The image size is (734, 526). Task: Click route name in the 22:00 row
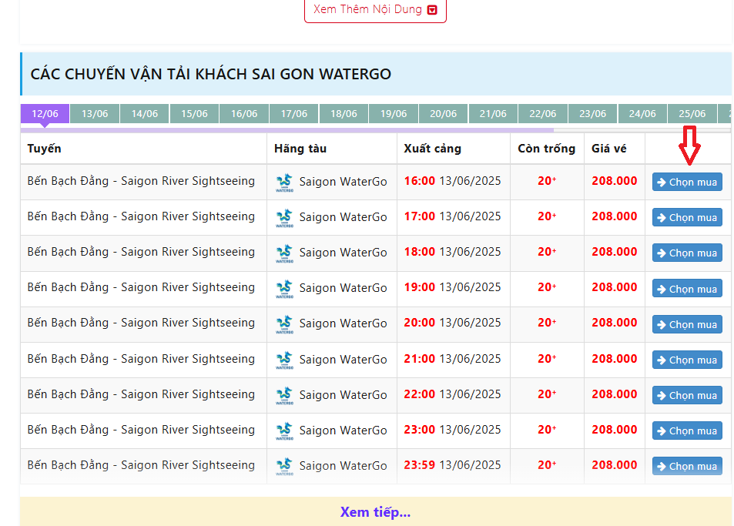click(x=141, y=394)
